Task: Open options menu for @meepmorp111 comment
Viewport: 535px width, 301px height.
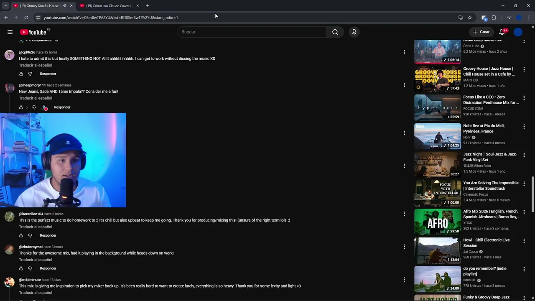Action: point(404,85)
